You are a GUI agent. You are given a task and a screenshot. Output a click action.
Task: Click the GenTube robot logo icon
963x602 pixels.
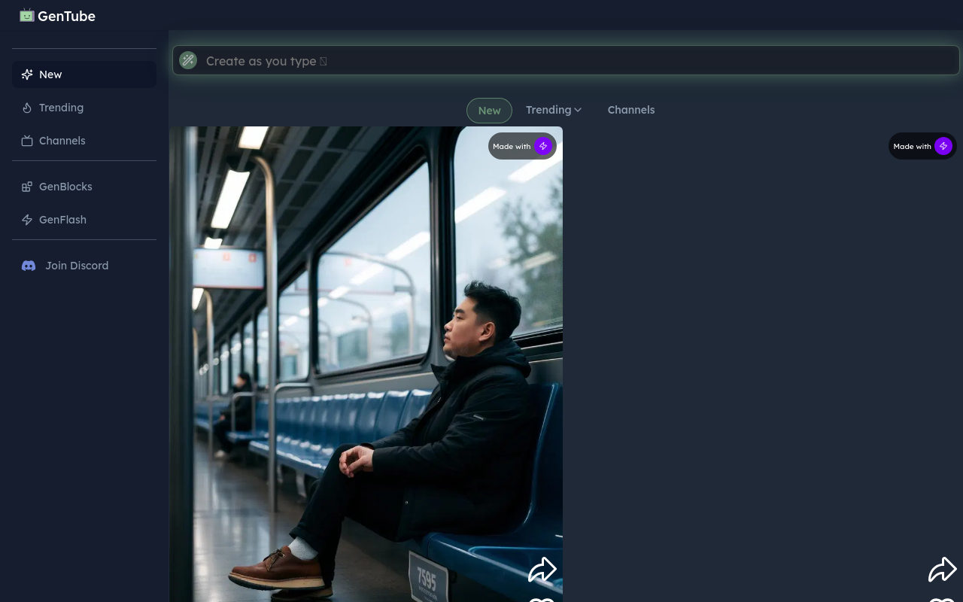click(27, 15)
